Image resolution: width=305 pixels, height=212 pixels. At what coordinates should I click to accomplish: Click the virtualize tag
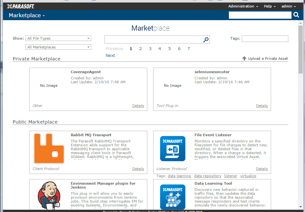tap(248, 176)
